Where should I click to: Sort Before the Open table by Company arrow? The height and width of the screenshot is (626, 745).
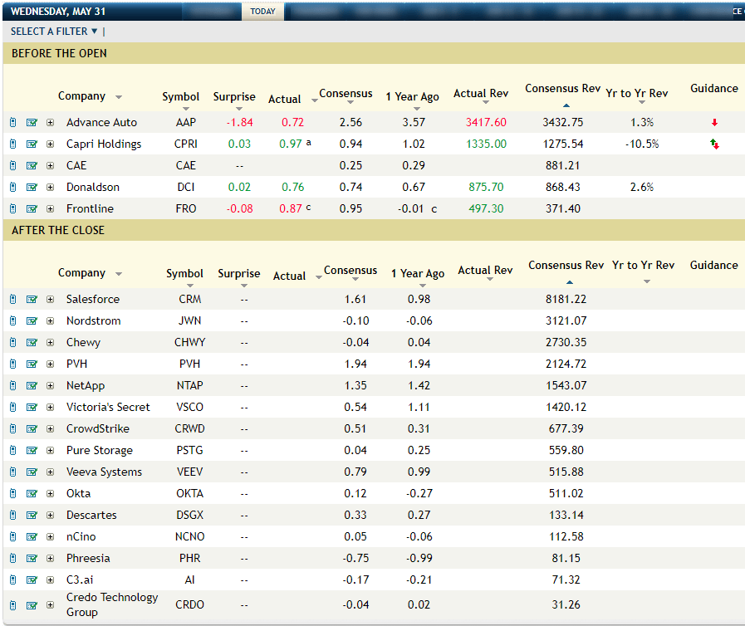pyautogui.click(x=119, y=97)
